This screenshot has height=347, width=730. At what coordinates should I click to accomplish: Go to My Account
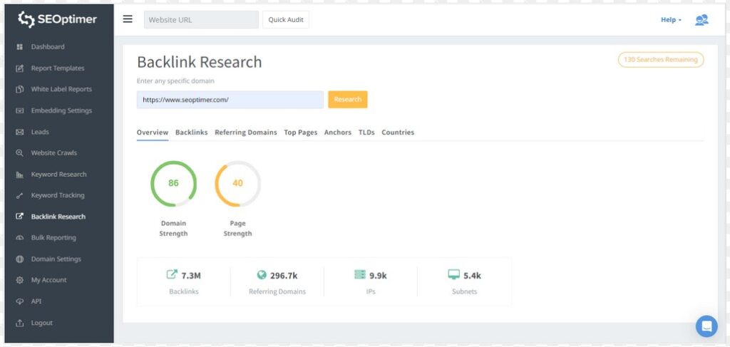point(49,280)
